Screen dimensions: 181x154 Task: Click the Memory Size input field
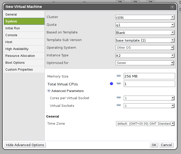[x=149, y=76]
